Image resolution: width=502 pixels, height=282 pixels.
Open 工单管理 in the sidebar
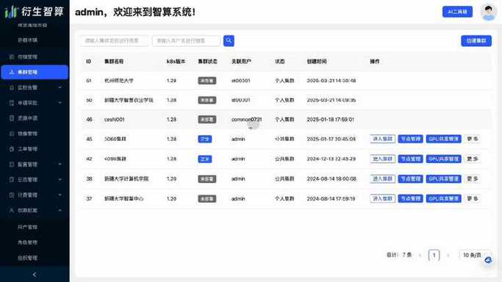[35, 149]
